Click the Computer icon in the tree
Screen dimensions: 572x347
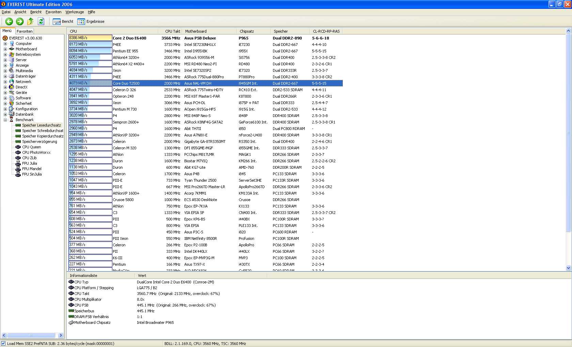point(12,44)
